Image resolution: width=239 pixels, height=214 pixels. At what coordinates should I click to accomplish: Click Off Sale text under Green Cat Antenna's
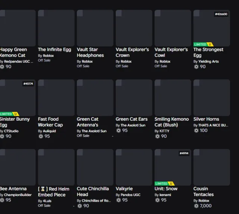click(x=83, y=136)
